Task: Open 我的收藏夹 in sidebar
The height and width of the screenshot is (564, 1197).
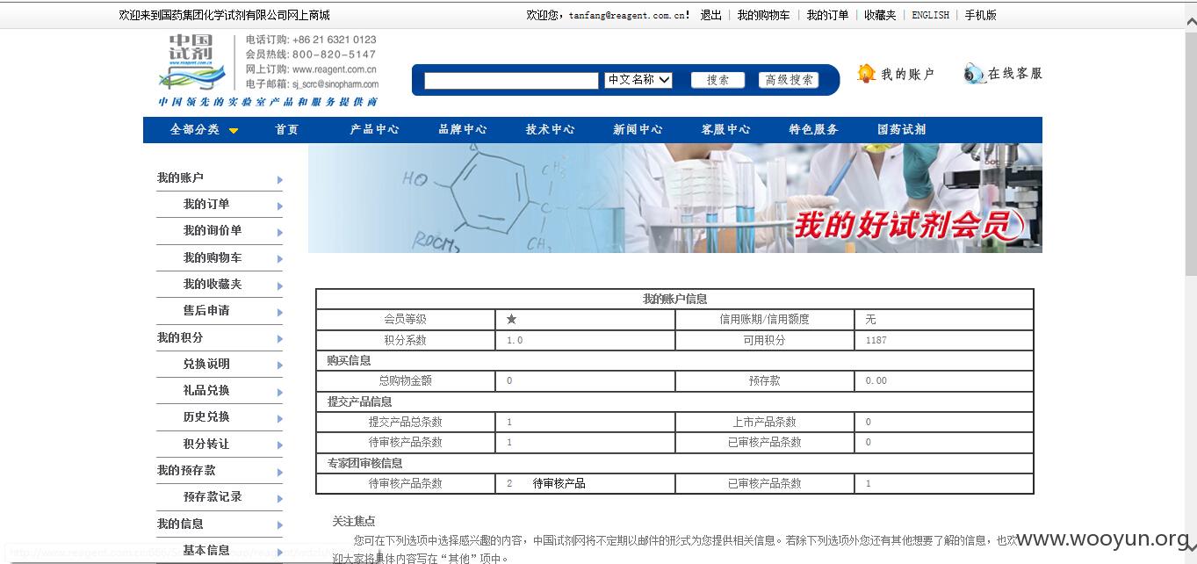Action: click(x=213, y=284)
